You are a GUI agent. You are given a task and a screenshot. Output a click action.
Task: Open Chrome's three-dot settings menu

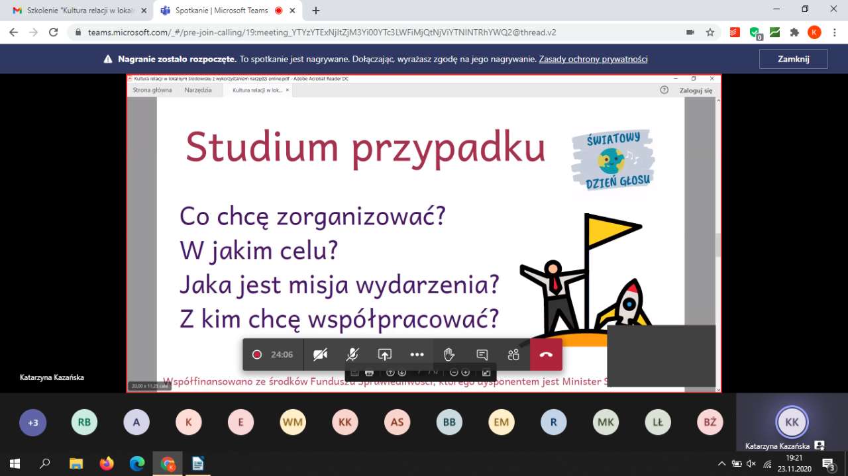[x=833, y=32]
